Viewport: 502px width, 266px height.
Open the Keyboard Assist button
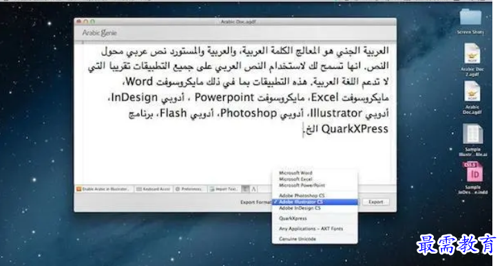coord(154,189)
